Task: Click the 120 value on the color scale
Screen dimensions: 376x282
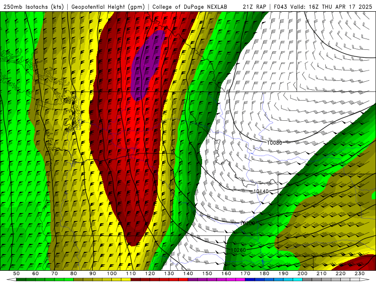Action: point(150,274)
